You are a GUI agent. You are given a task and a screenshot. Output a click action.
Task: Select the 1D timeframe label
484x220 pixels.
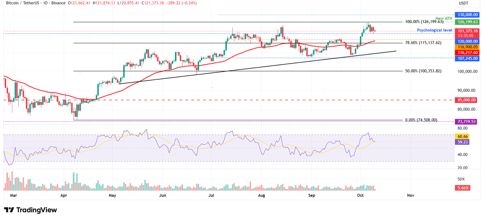click(45, 3)
